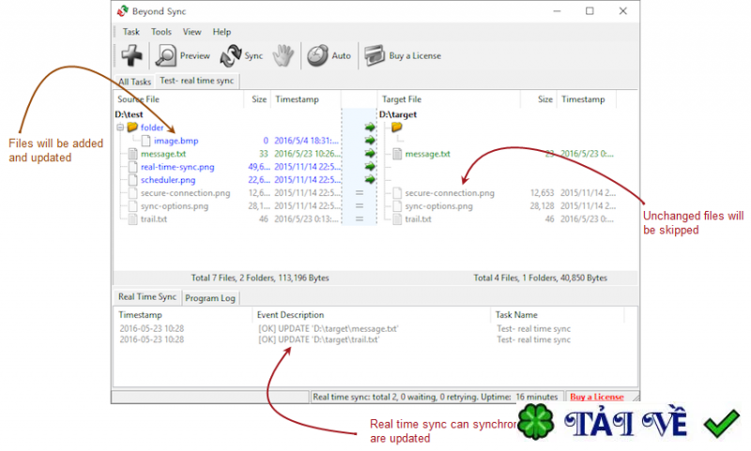Click the stop hand icon
This screenshot has width=751, height=451.
pyautogui.click(x=284, y=55)
